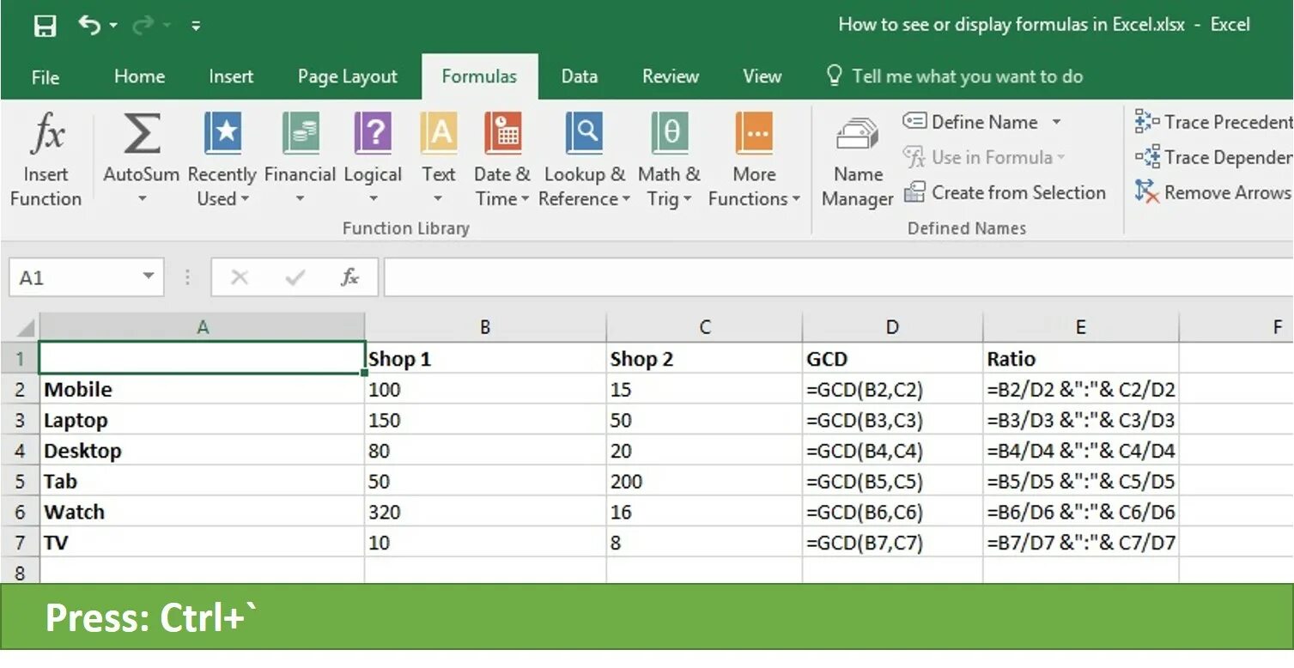Expand the Name Box dropdown arrow
The height and width of the screenshot is (668, 1294).
coord(149,276)
